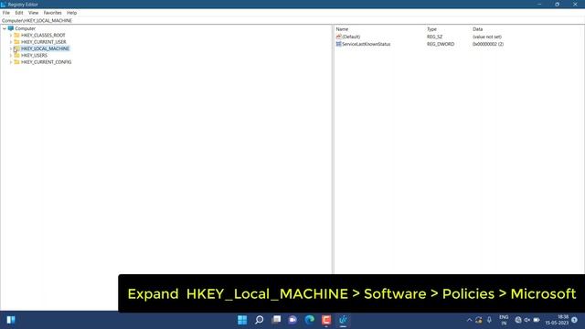
Task: Click the microphone tray icon
Action: 489,320
